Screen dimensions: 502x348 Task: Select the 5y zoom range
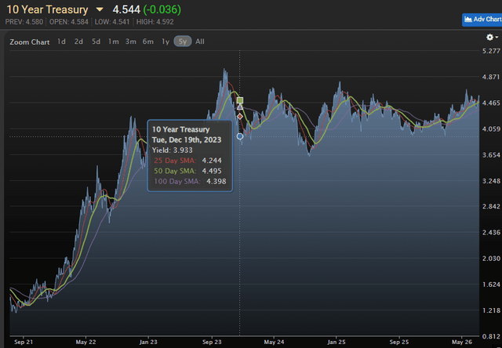(x=183, y=42)
